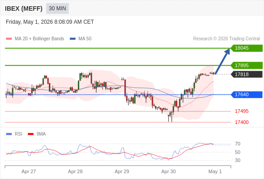Select the 18045 green resistance price tag

coord(247,48)
